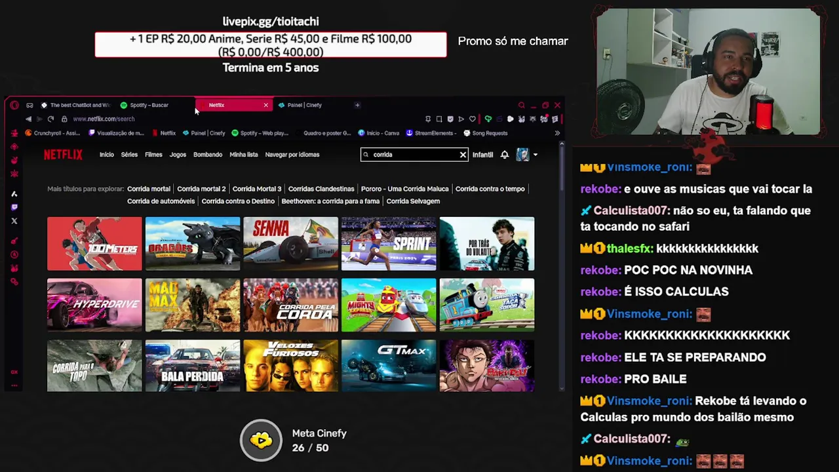Go to Netflix Início
This screenshot has width=839, height=472.
[107, 155]
